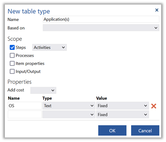This screenshot has height=142, width=166.
Task: Uncheck the Steps checkbox
Action: point(12,48)
